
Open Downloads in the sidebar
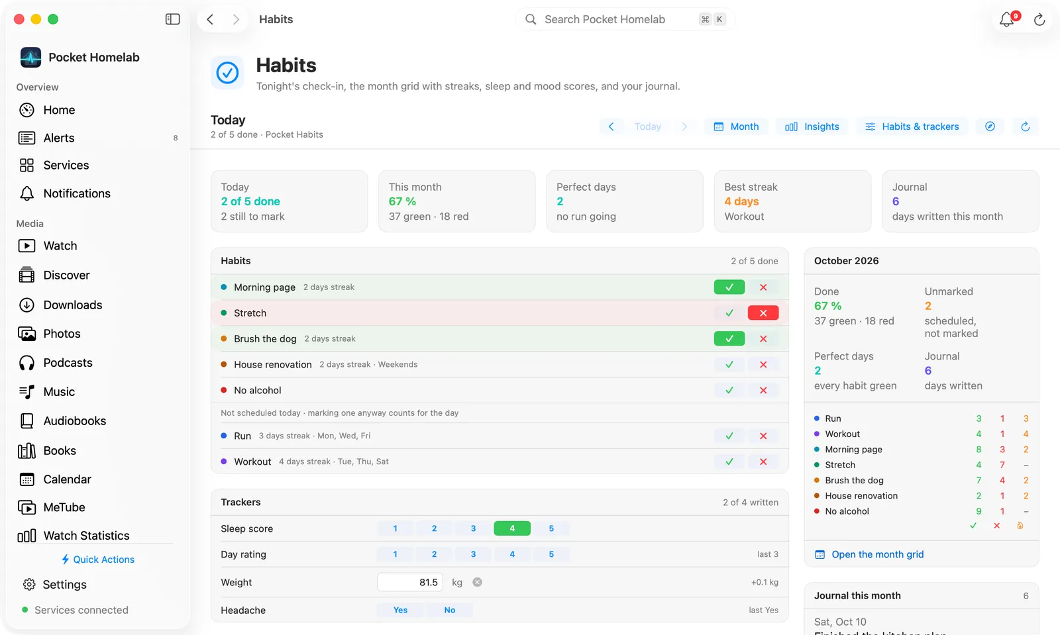pos(97,305)
